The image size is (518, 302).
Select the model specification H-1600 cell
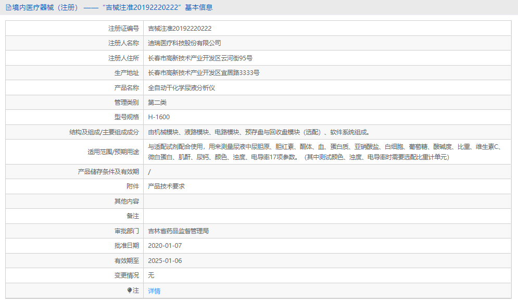(161, 117)
